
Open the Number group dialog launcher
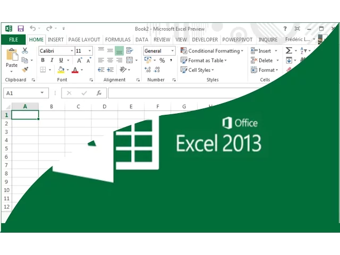tap(174, 80)
